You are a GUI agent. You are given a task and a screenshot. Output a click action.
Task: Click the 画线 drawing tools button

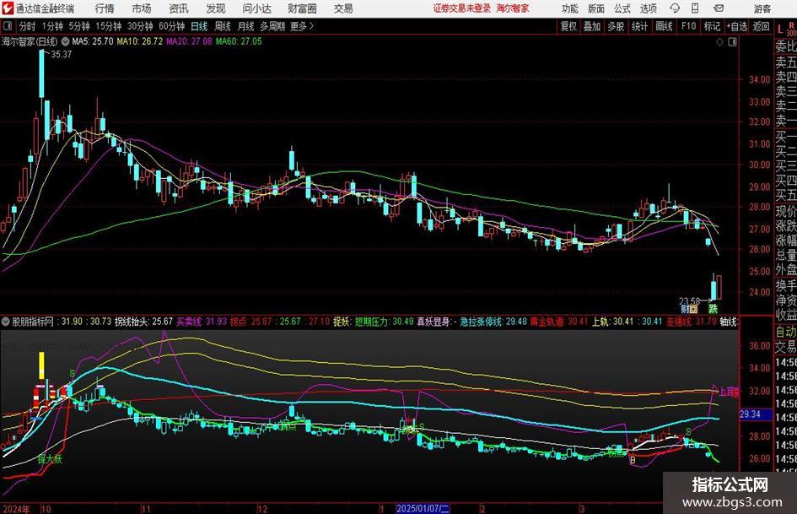pos(665,26)
